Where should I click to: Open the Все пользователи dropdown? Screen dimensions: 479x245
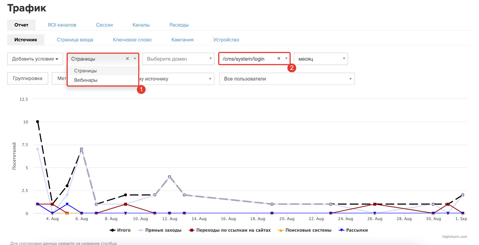(287, 79)
